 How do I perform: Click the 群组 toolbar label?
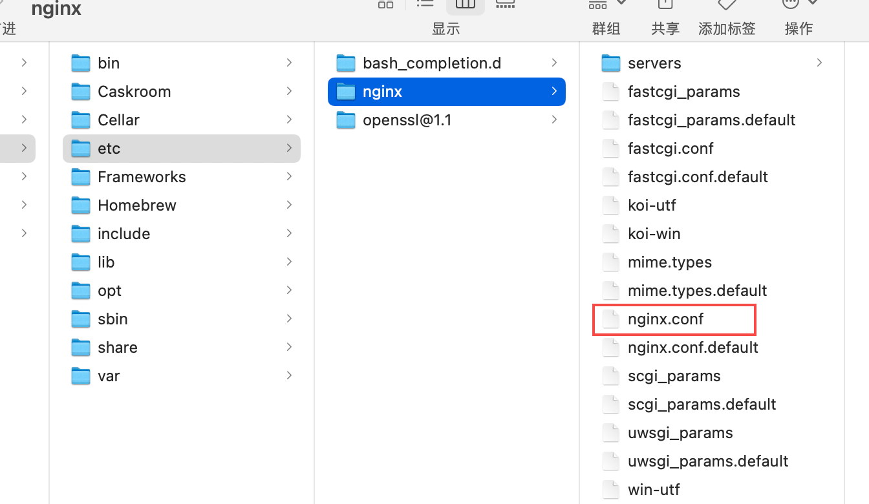[x=606, y=28]
